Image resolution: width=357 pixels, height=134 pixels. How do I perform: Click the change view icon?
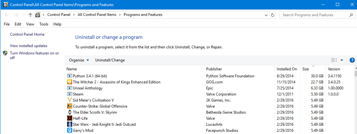click(334, 60)
